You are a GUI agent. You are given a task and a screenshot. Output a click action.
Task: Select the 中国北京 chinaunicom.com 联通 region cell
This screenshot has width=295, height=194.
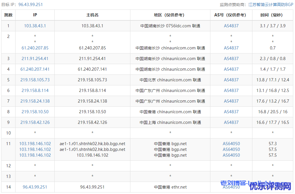point(170,80)
